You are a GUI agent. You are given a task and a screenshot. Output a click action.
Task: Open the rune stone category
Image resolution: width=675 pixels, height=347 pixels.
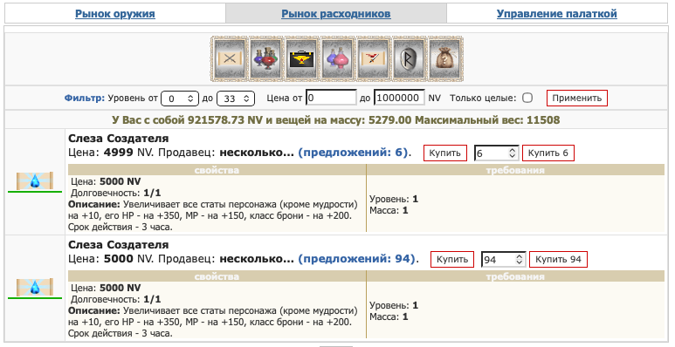[408, 59]
